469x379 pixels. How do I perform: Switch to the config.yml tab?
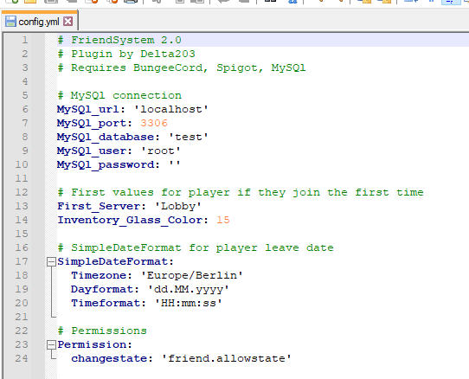click(x=40, y=22)
